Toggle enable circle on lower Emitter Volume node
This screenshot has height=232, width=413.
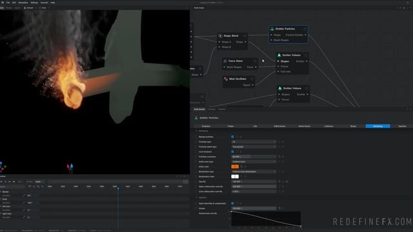click(307, 88)
